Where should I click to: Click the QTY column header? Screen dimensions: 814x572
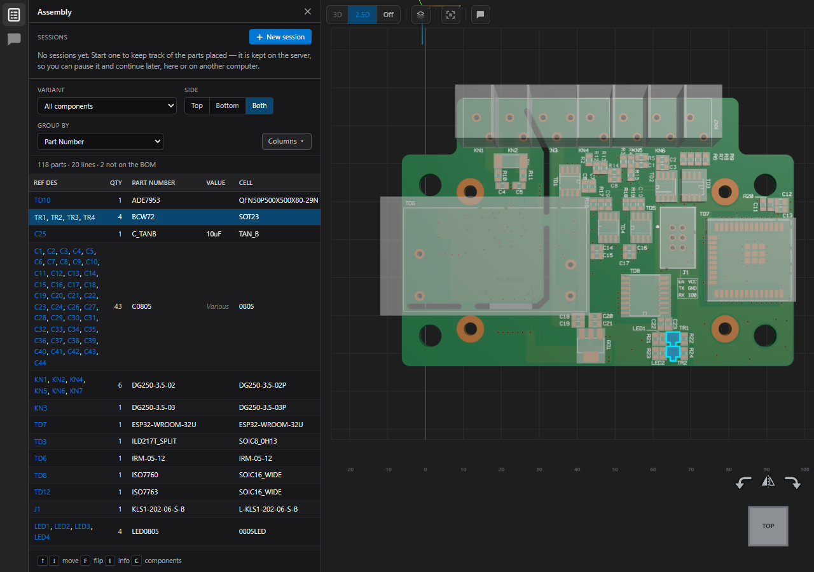(x=116, y=183)
